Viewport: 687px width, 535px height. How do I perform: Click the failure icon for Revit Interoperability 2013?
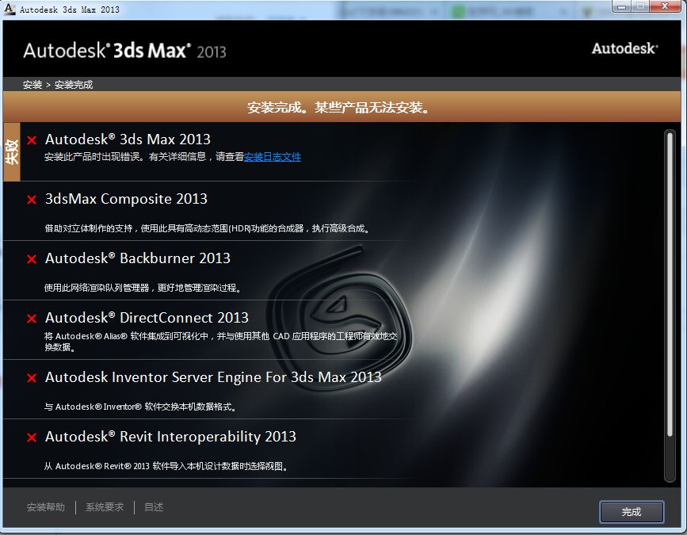tap(32, 438)
